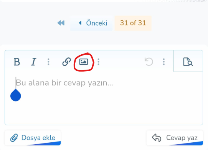The width and height of the screenshot is (208, 150).
Task: Undo the last edit in the editor
Action: point(149,62)
